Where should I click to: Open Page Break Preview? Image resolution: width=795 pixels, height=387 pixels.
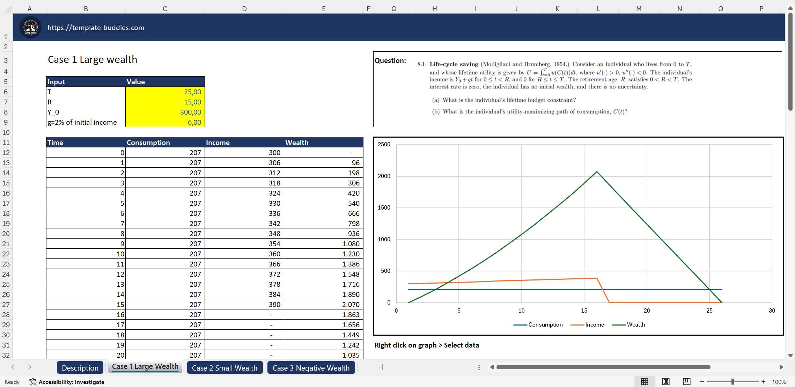(x=686, y=381)
